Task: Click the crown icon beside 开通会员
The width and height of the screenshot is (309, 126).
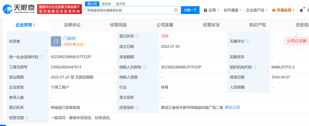Action: 274,10
